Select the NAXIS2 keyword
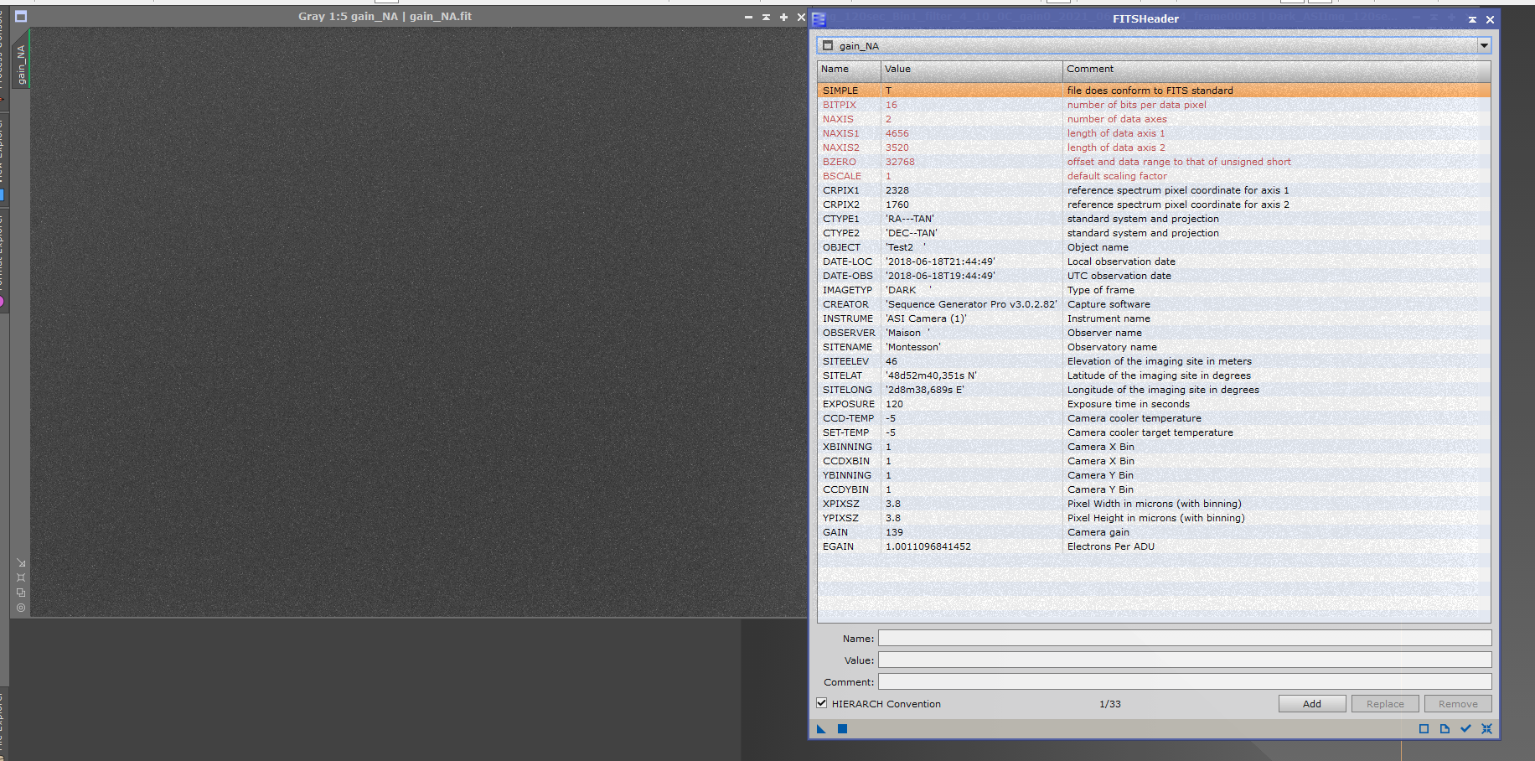The height and width of the screenshot is (761, 1535). (x=841, y=148)
